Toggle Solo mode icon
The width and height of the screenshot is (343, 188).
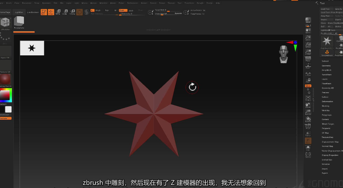308,148
